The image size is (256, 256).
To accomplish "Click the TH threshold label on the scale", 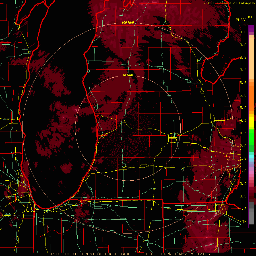I will tap(244, 222).
